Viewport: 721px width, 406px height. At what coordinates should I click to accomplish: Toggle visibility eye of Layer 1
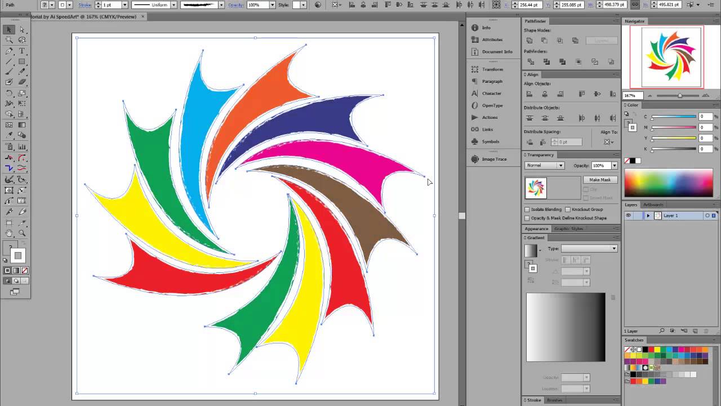[x=629, y=215]
